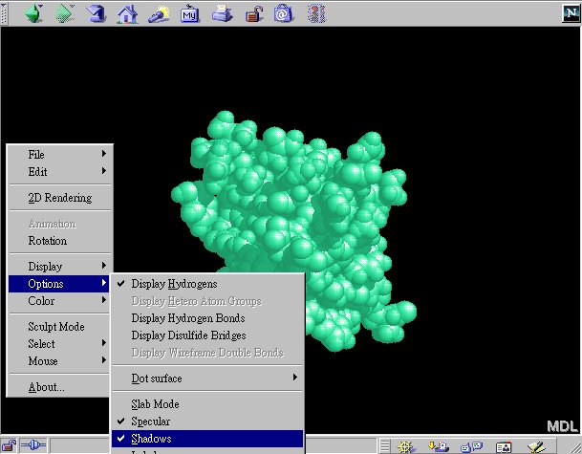582x454 pixels.
Task: Select Display Disulfide Bridges option
Action: 208,335
